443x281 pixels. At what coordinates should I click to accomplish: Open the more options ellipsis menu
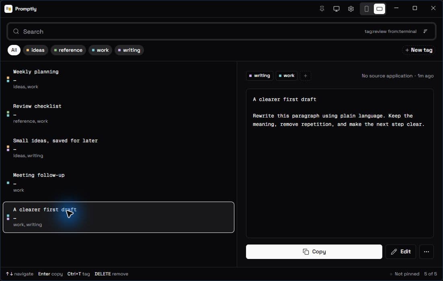(x=427, y=251)
